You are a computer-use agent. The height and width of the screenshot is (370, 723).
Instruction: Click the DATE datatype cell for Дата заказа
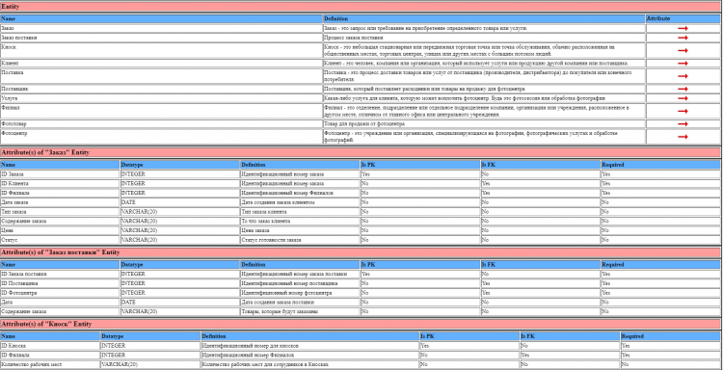tap(180, 202)
